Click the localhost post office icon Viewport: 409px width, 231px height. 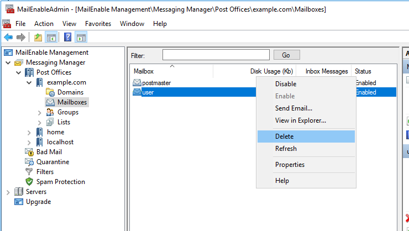pos(39,142)
